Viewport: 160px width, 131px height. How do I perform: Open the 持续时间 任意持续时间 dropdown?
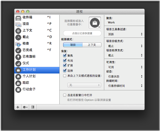point(125,86)
